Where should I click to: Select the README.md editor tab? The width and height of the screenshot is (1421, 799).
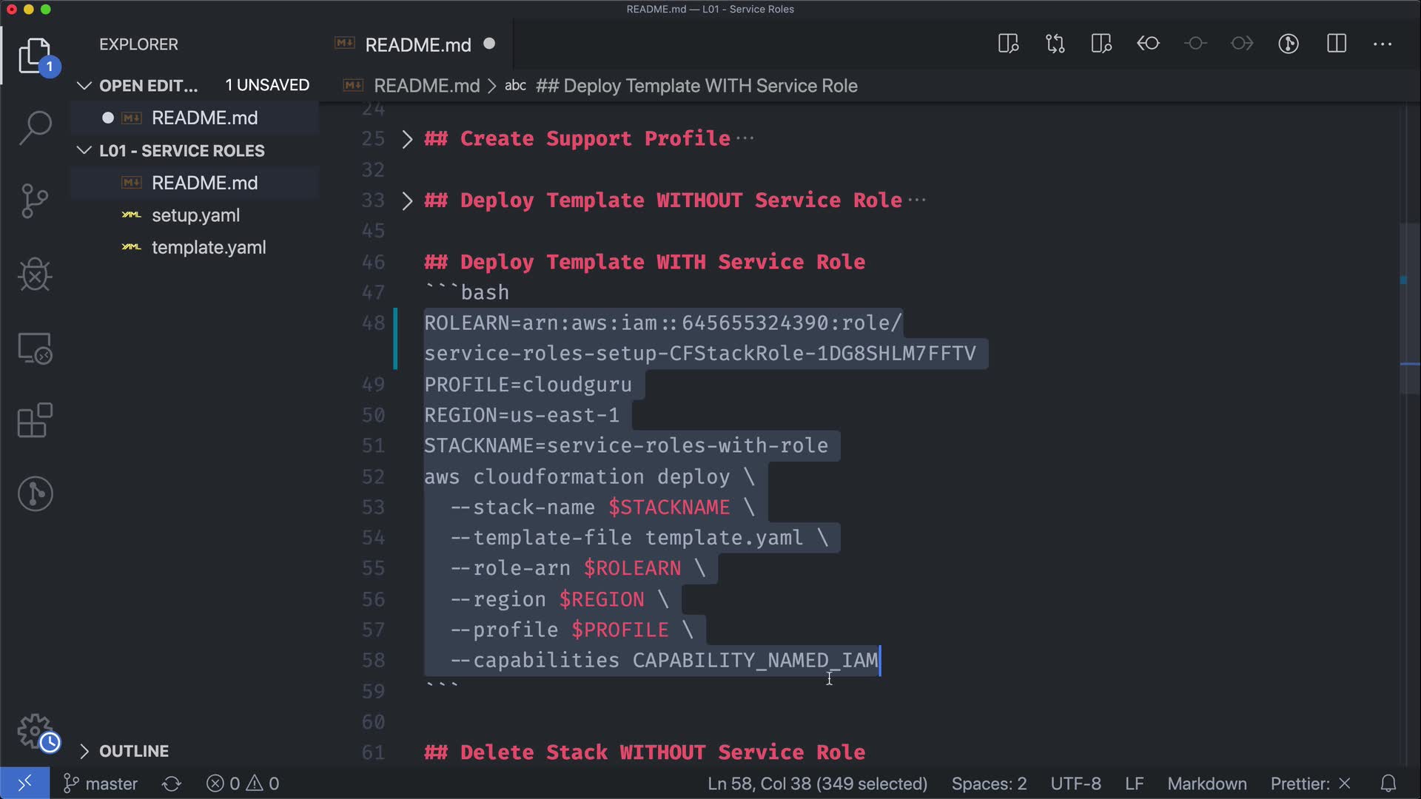(417, 45)
